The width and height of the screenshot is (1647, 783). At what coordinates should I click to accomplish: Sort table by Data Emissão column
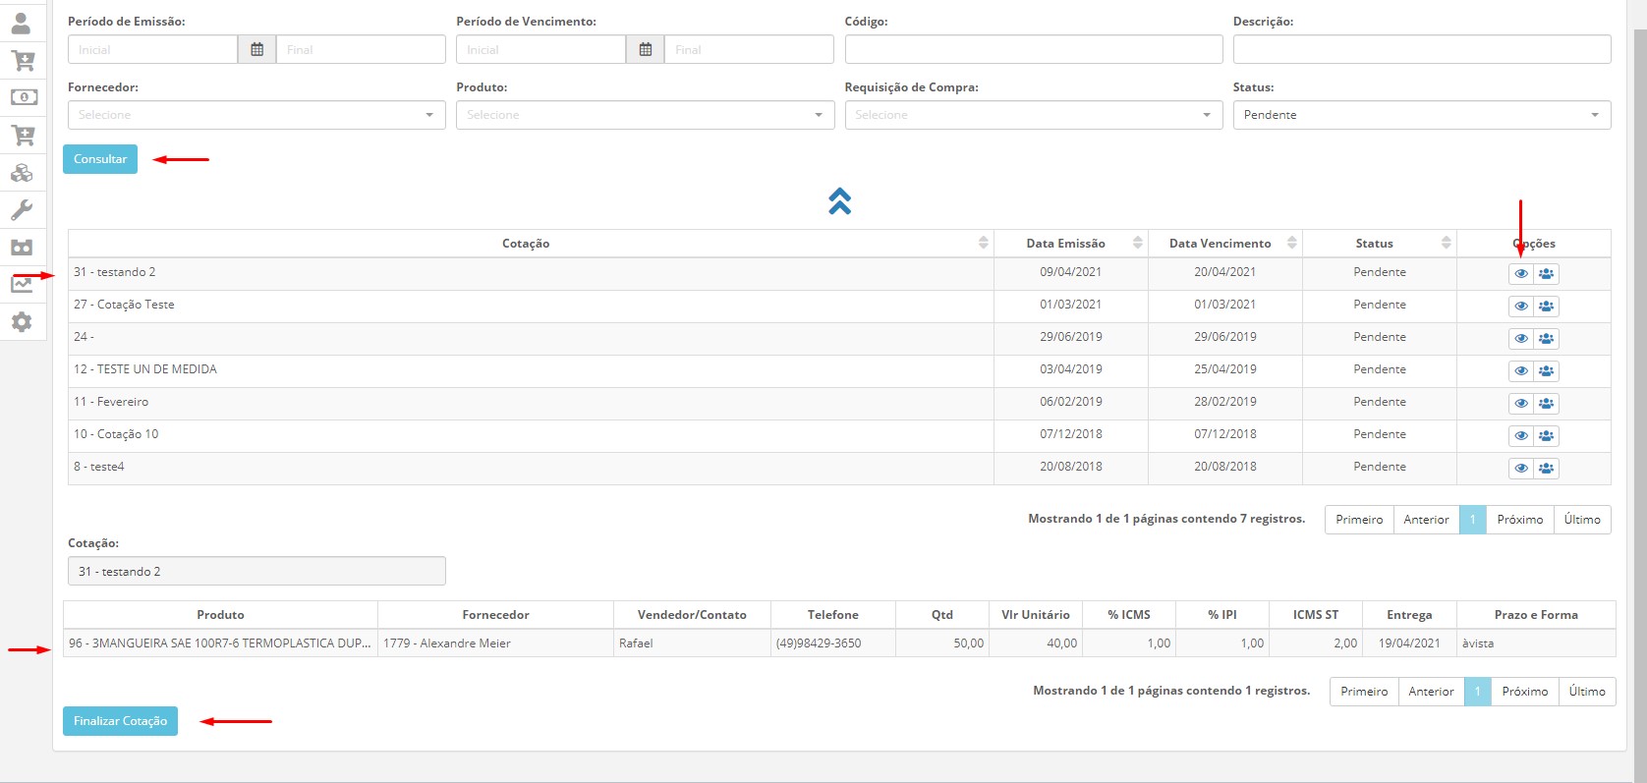(1071, 244)
